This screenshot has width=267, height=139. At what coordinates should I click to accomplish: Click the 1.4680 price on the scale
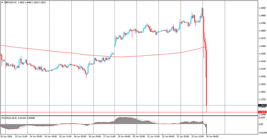[262, 31]
